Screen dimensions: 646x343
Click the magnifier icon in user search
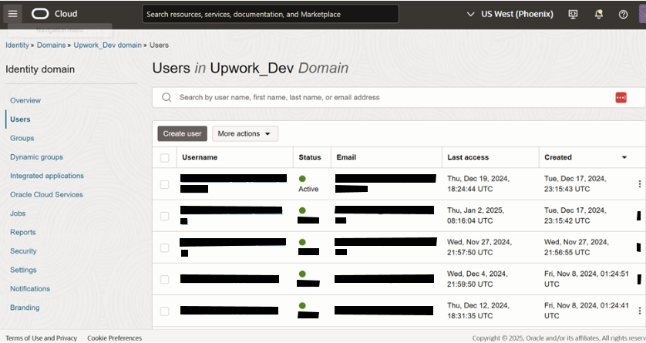[167, 98]
